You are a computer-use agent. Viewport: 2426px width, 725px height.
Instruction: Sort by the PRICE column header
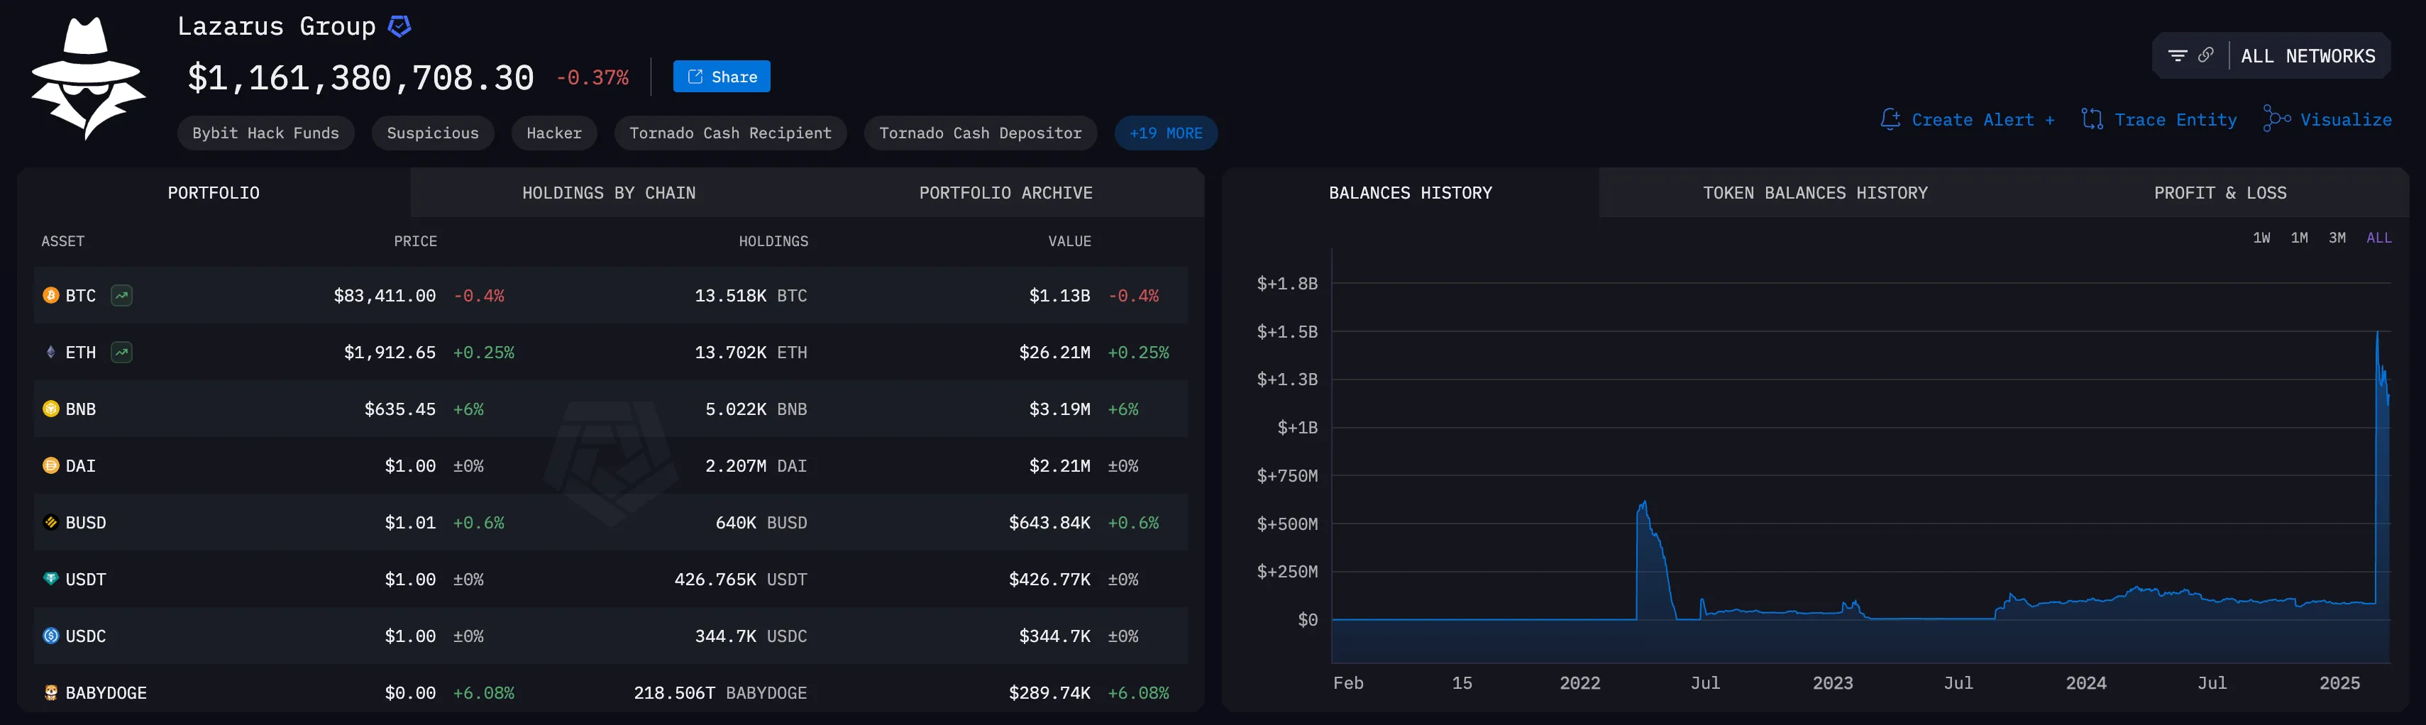tap(415, 241)
